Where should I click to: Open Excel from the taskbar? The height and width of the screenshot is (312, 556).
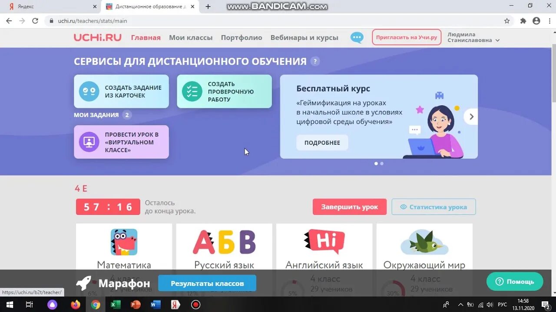click(116, 305)
